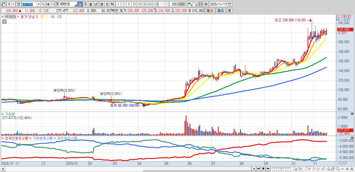The width and height of the screenshot is (355, 172).
Task: Click the 평 button
Action: tap(229, 11)
